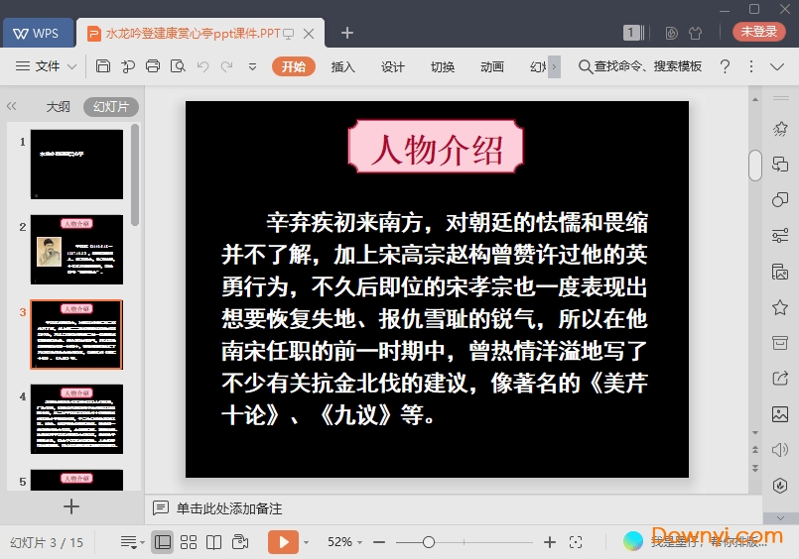
Task: Click the speaker sound icon in sidebar
Action: pos(780,450)
